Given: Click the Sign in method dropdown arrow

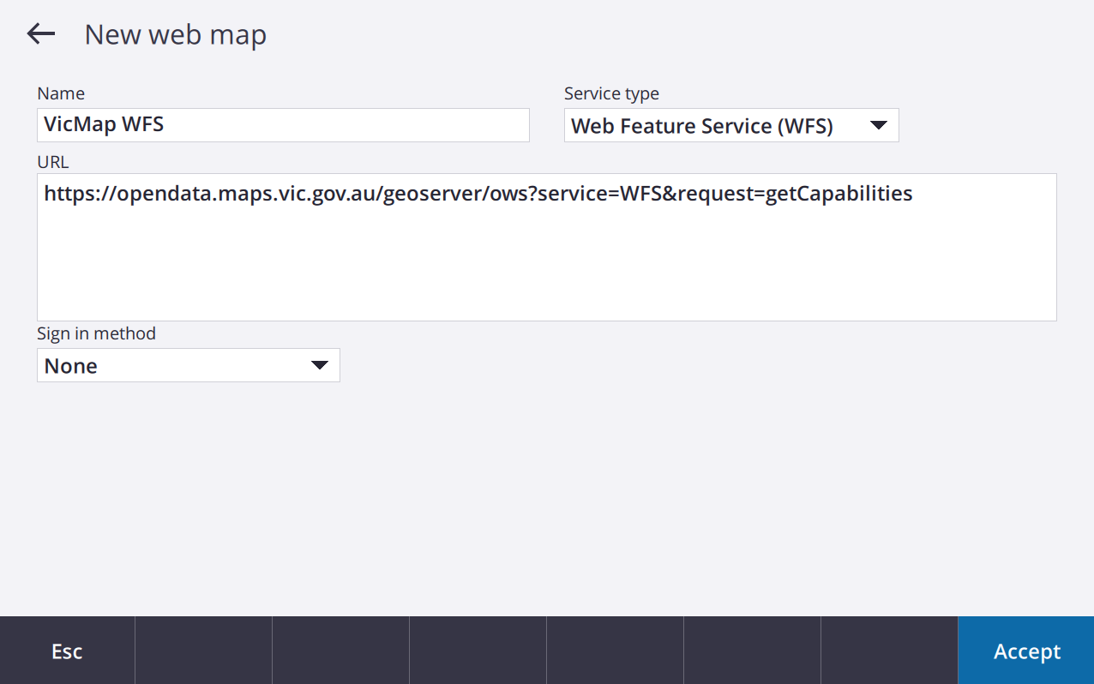Looking at the screenshot, I should coord(319,366).
